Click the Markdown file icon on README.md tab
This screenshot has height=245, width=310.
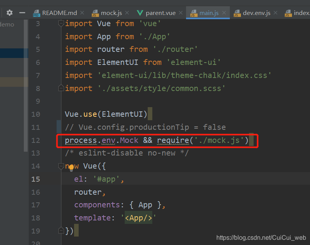(36, 13)
